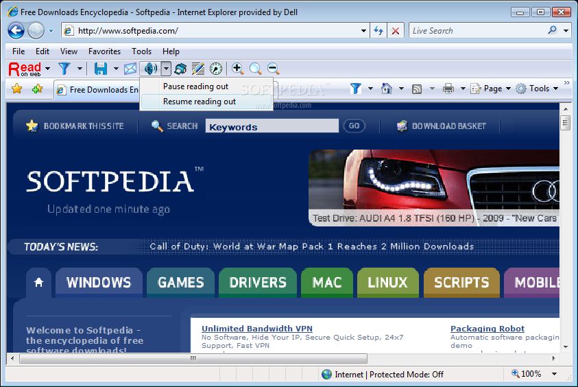Viewport: 578px width, 387px height.
Task: Click the Home icon in command bar
Action: pos(386,89)
